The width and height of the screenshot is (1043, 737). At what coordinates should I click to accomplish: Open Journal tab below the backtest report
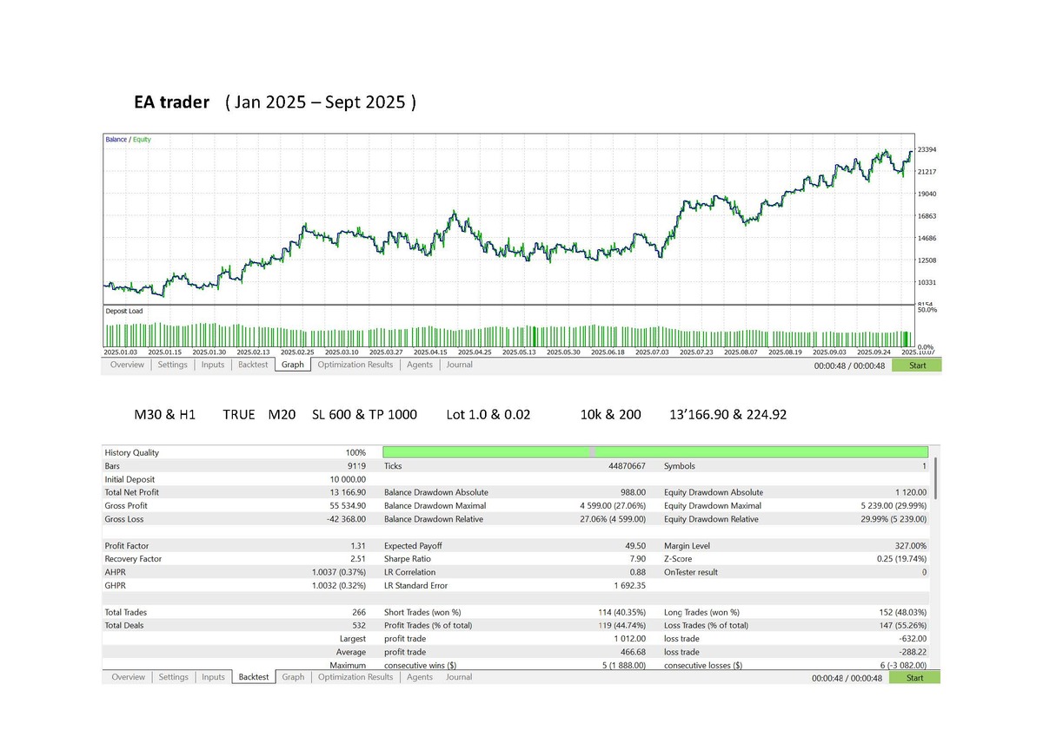click(x=459, y=677)
